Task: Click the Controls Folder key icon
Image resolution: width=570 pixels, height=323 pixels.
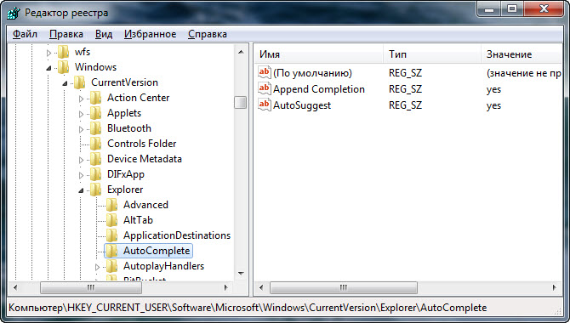Action: point(95,144)
